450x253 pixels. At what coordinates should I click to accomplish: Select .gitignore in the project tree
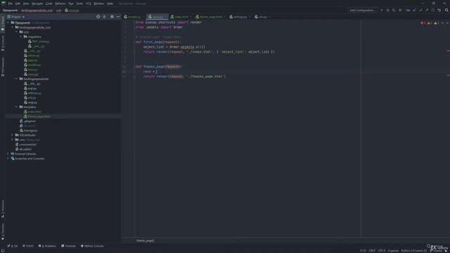click(x=30, y=121)
